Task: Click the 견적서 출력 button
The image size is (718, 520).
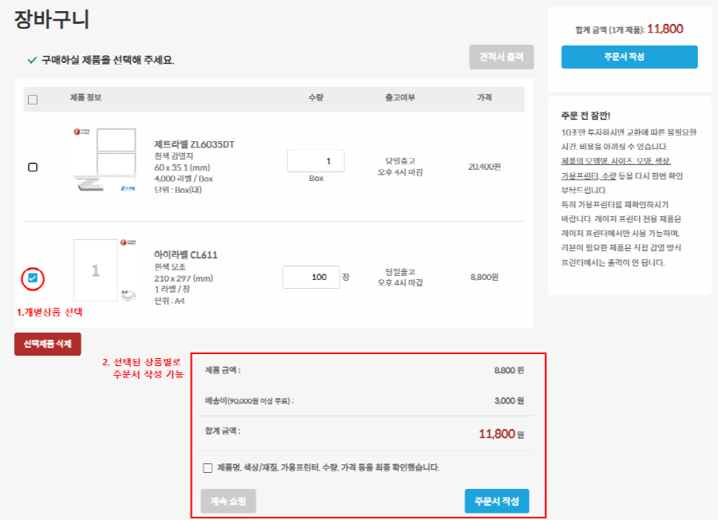Action: tap(502, 57)
